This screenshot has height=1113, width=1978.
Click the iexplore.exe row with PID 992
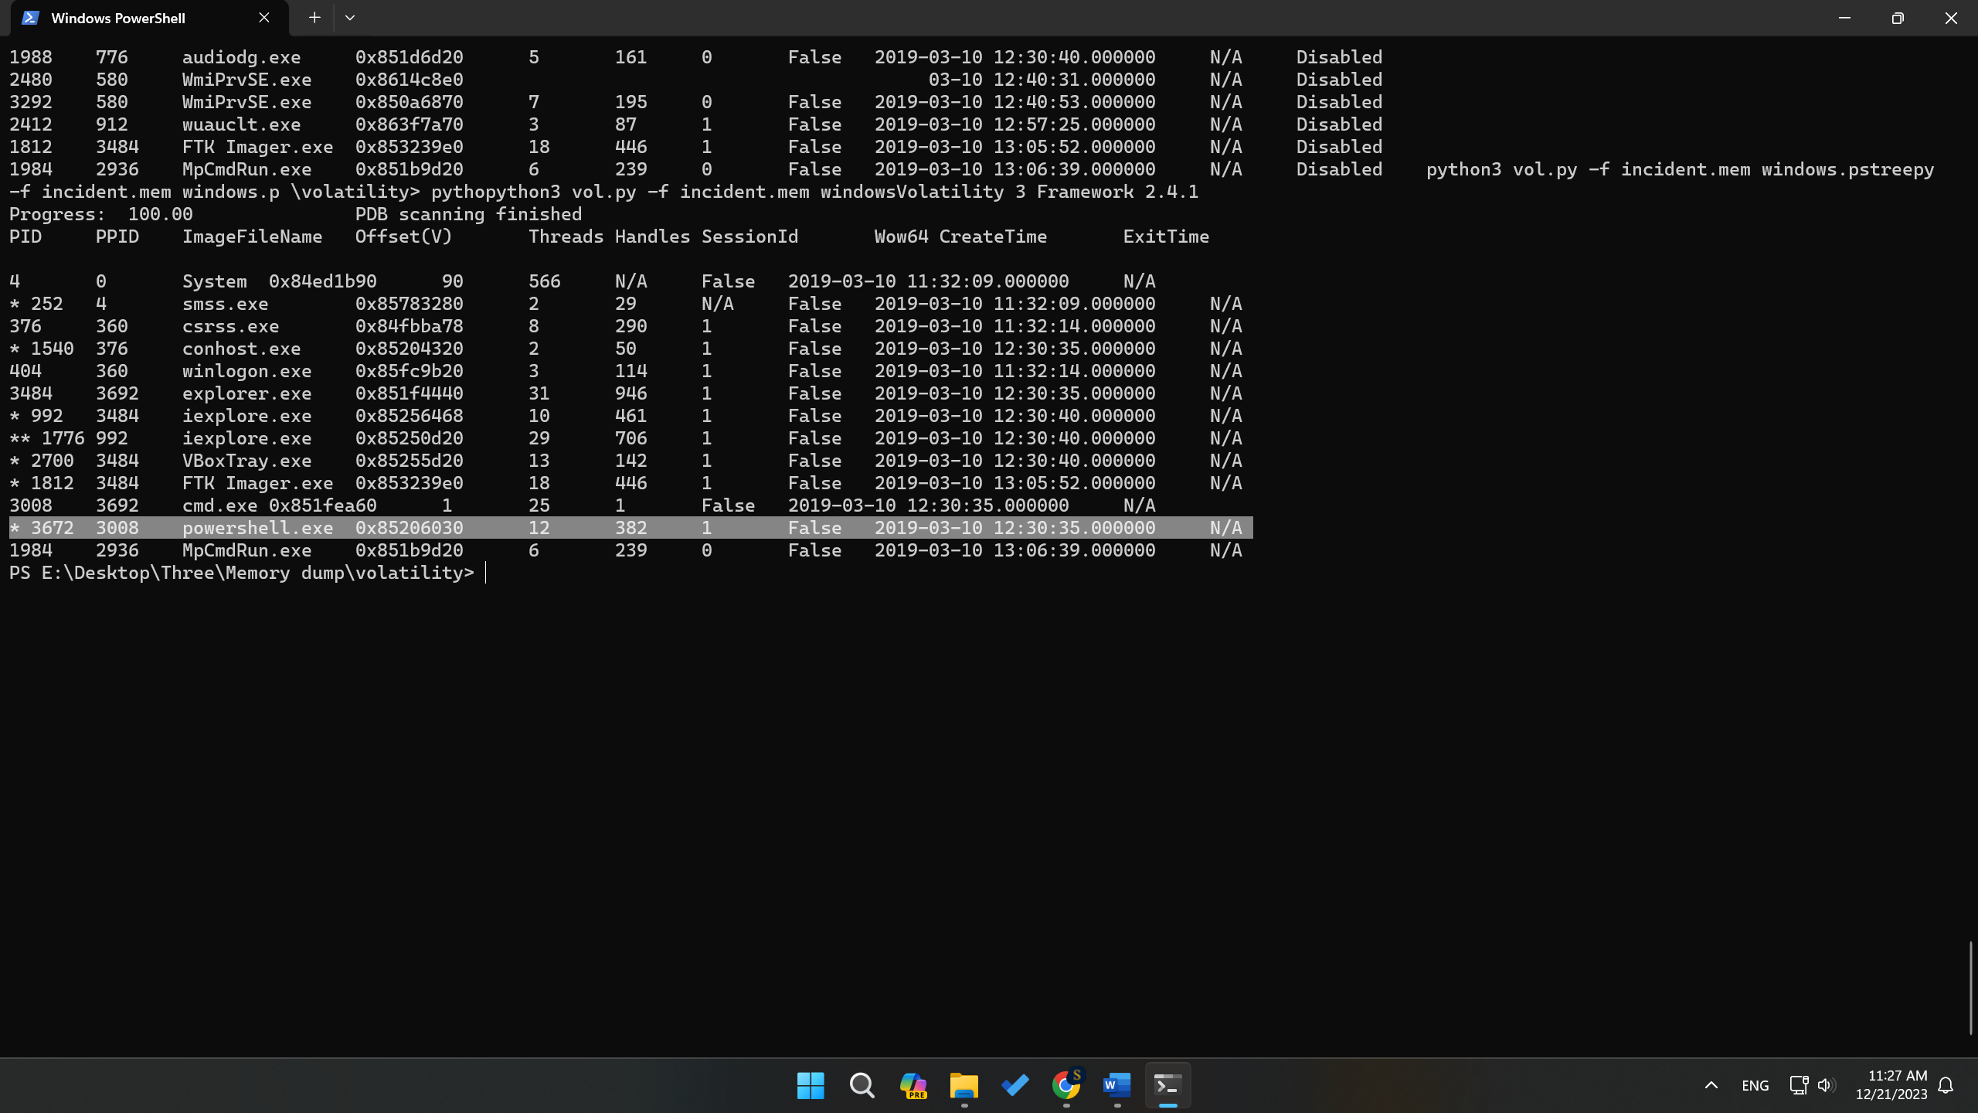[x=626, y=416]
